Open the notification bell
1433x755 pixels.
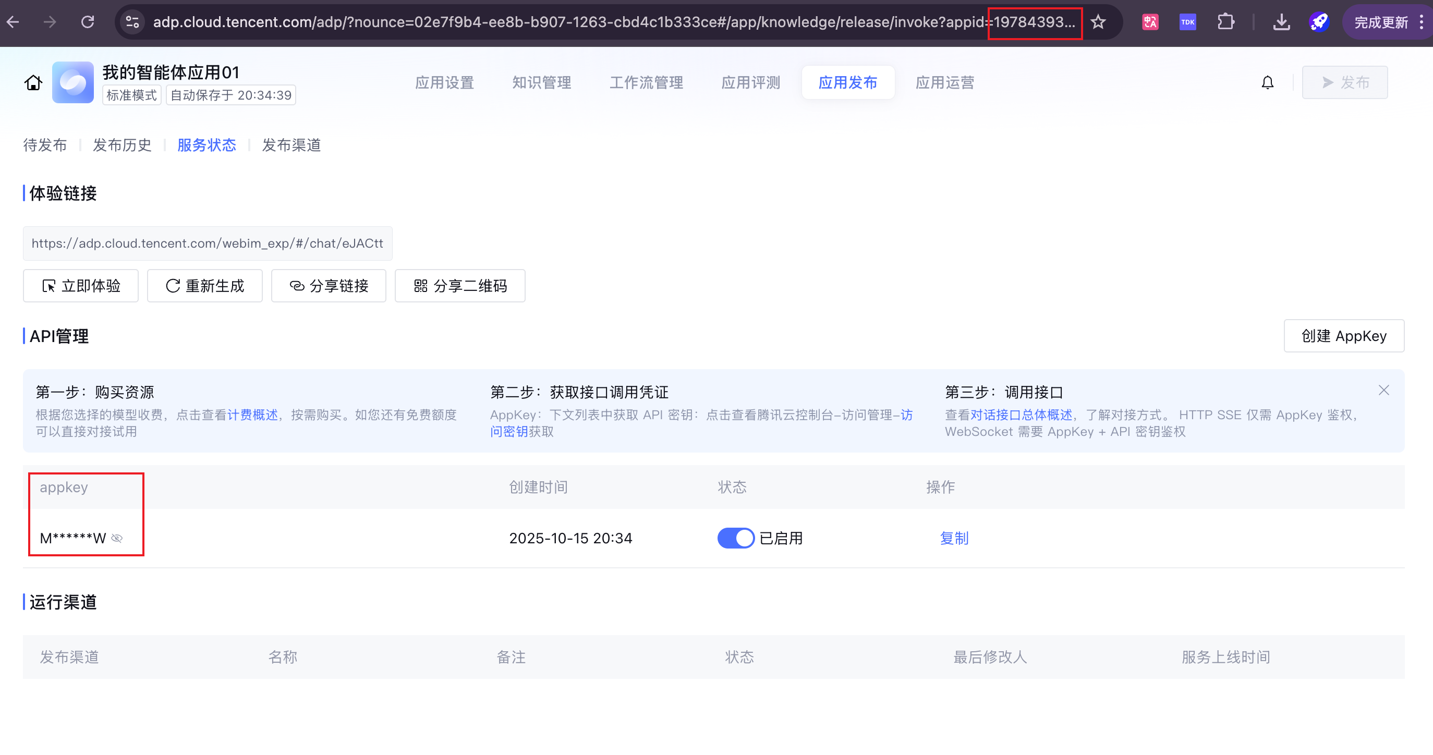(x=1267, y=83)
